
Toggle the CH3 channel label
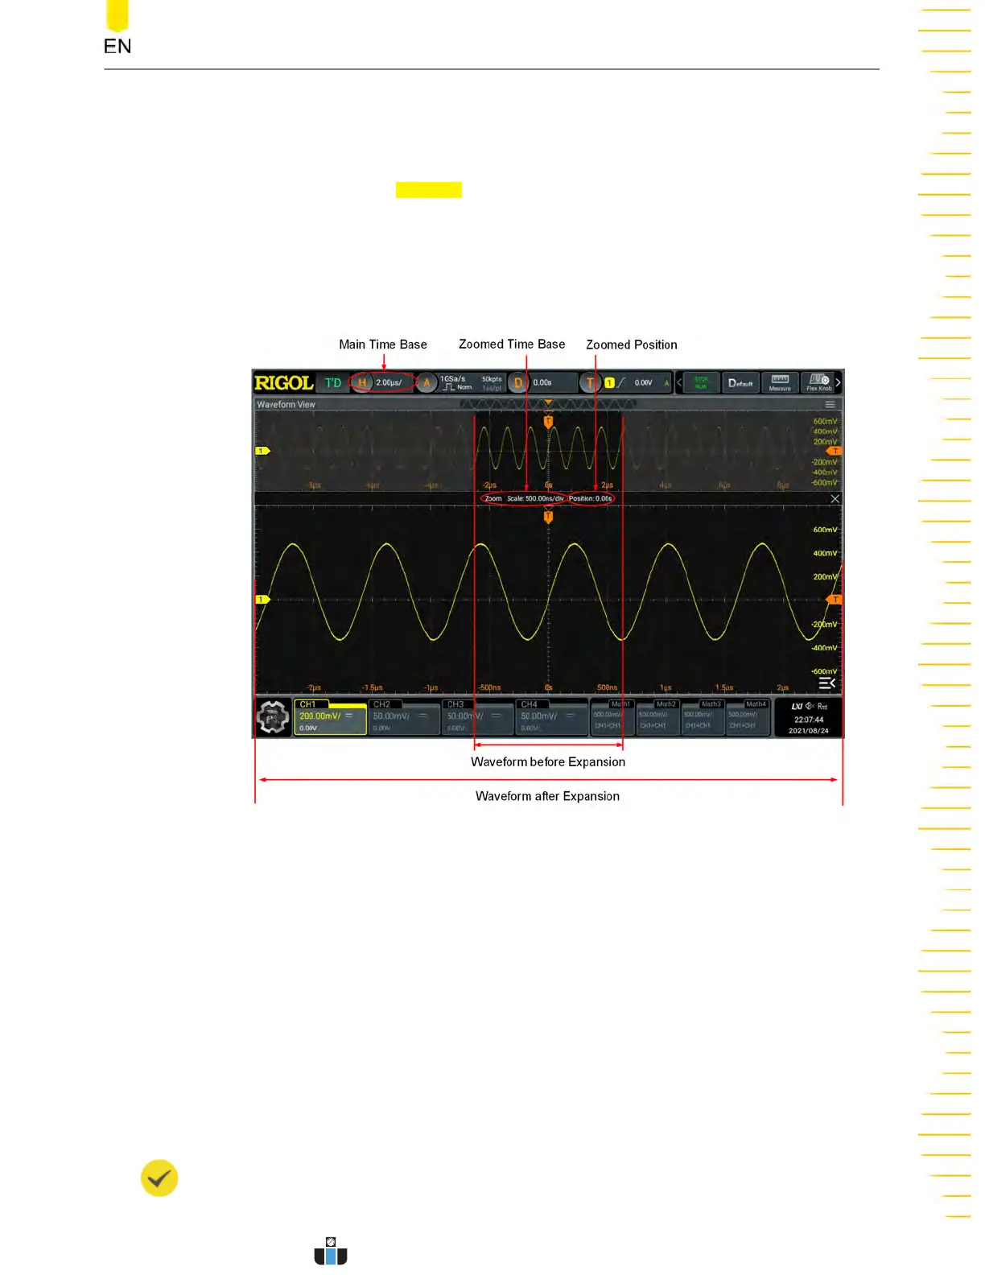click(x=455, y=704)
